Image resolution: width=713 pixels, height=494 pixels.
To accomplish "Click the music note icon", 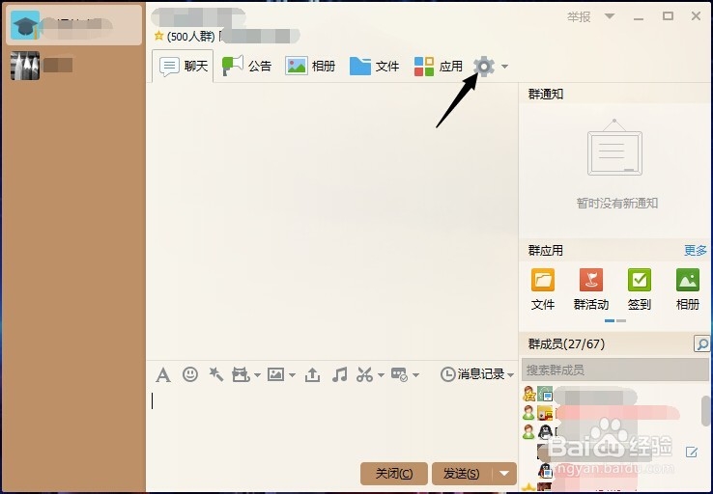I will 339,374.
